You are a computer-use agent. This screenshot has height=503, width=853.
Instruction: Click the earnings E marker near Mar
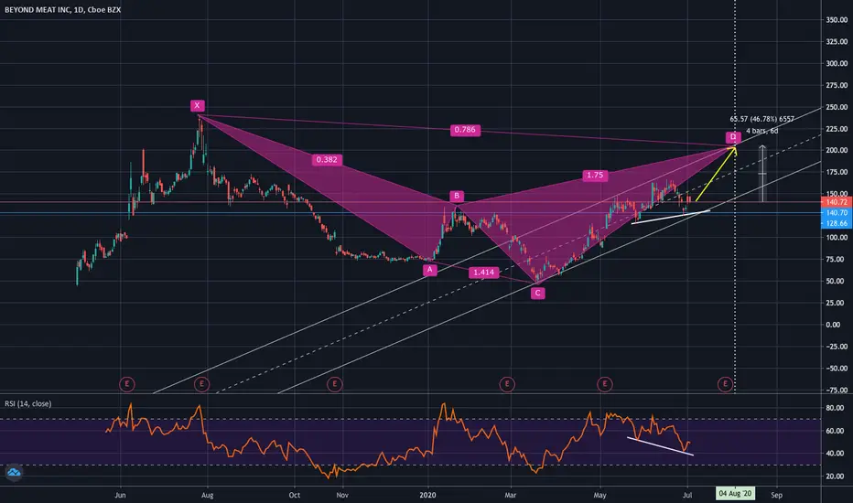click(507, 384)
